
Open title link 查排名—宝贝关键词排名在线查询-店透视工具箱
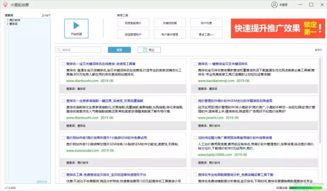click(x=101, y=64)
